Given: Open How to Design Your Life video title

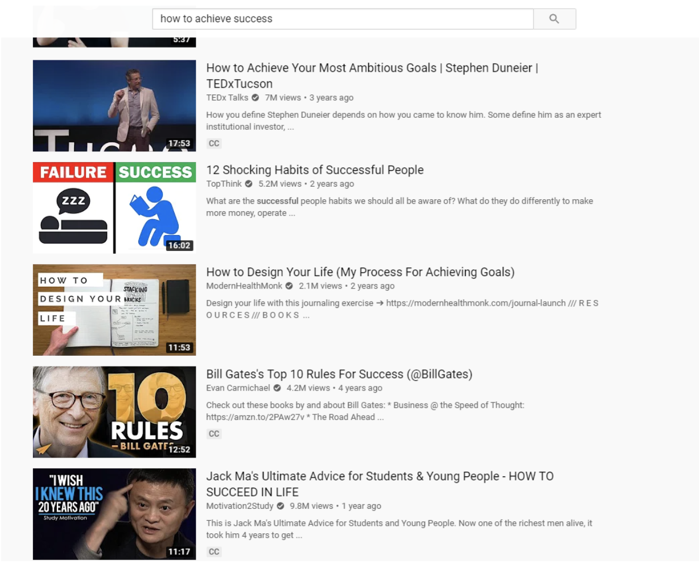Looking at the screenshot, I should tap(360, 272).
